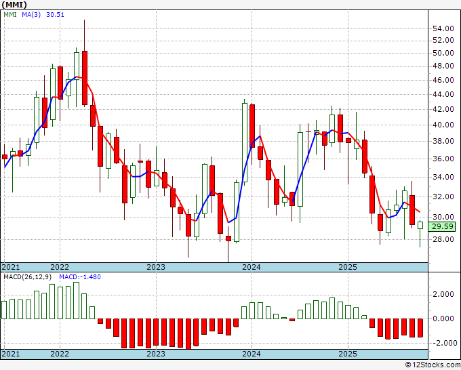
Task: Open the 12Stocks.com copyright link
Action: 433,365
